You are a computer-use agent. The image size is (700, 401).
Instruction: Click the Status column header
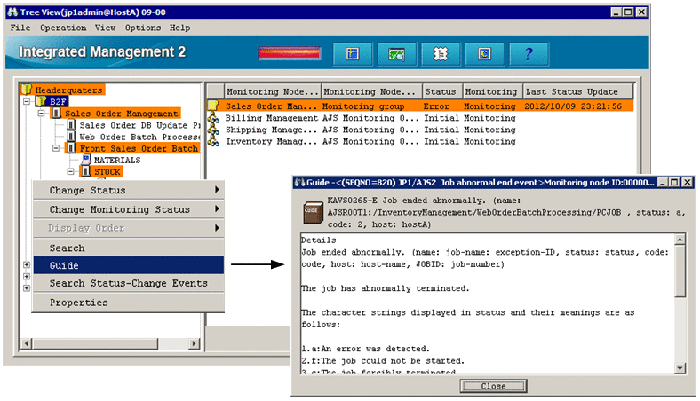pos(440,91)
